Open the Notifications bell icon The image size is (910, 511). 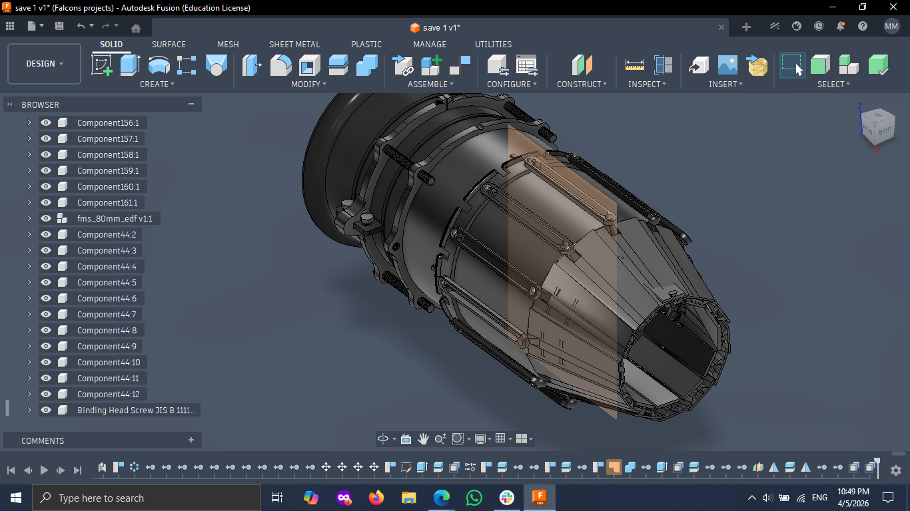pyautogui.click(x=841, y=27)
